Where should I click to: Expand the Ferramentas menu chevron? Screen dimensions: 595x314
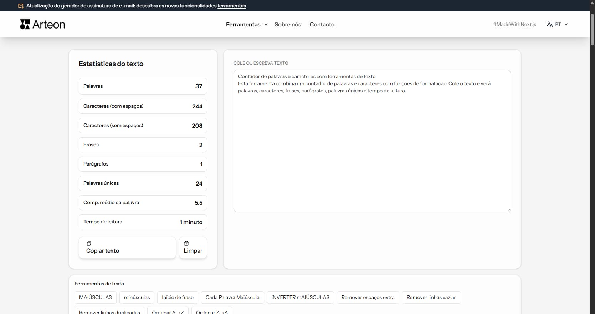(x=266, y=24)
